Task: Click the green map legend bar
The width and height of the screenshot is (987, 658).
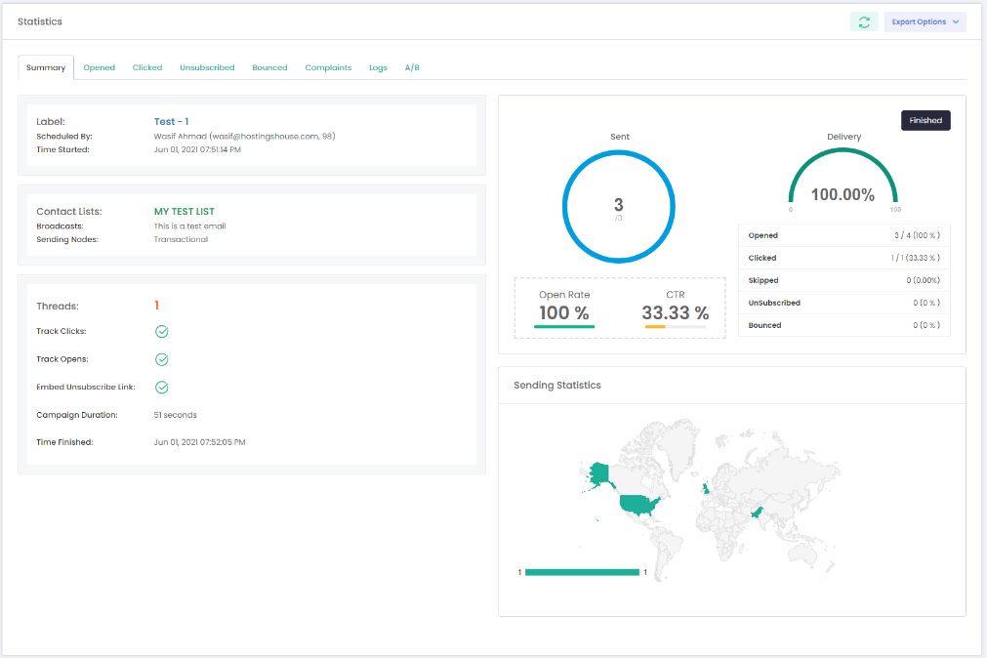Action: click(582, 572)
